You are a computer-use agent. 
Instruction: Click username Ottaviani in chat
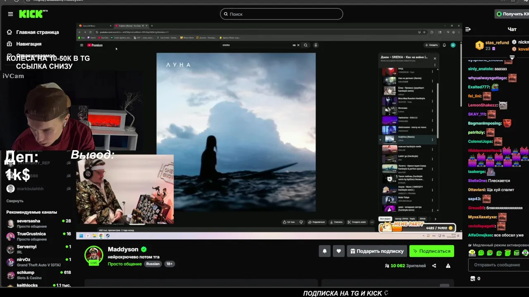pos(477,190)
